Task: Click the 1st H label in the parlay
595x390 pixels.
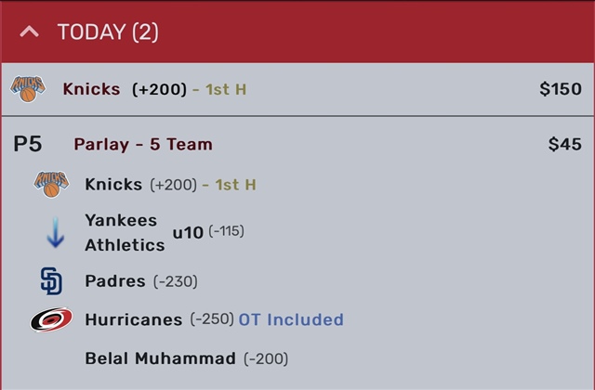Action: pyautogui.click(x=235, y=185)
